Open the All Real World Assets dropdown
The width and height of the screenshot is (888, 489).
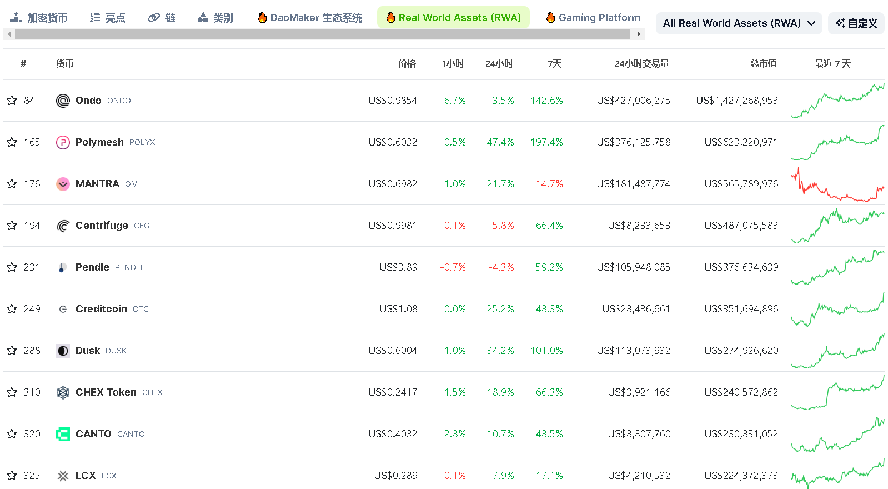coord(739,23)
